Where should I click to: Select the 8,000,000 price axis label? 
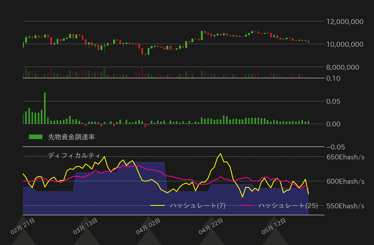click(343, 67)
